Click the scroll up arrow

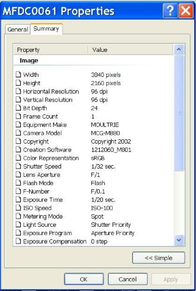(x=179, y=50)
